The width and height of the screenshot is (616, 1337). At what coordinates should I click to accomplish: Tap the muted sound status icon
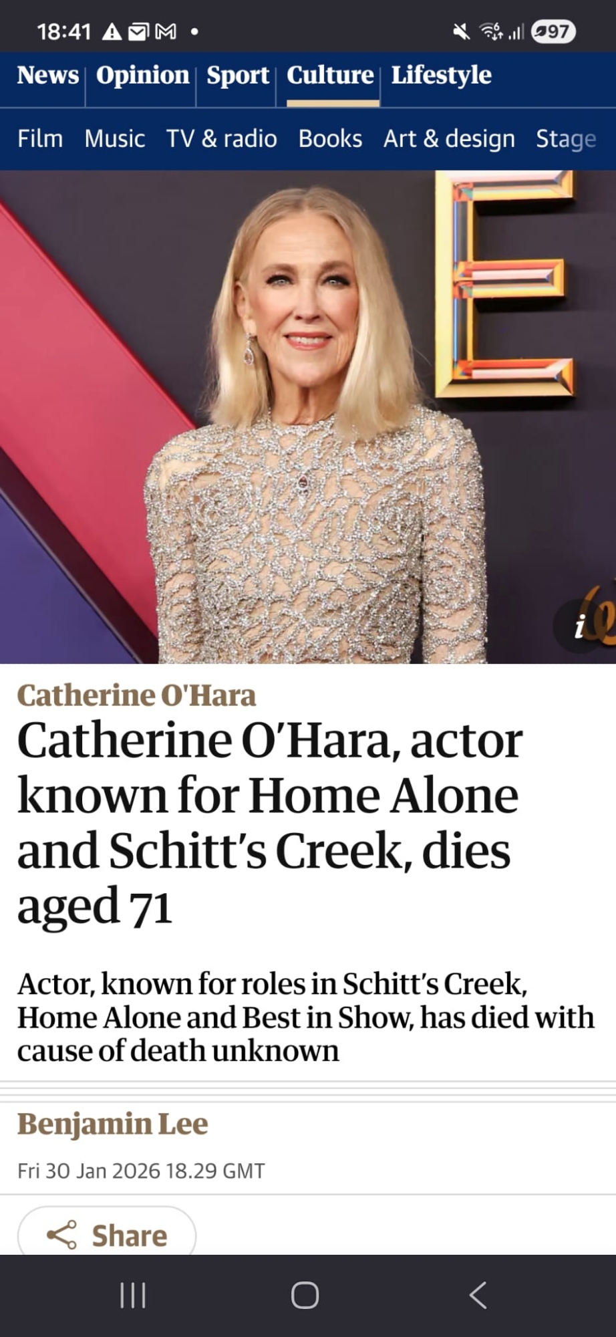point(461,31)
